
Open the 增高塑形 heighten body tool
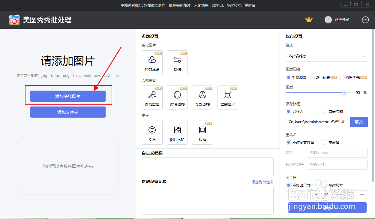[x=228, y=97]
